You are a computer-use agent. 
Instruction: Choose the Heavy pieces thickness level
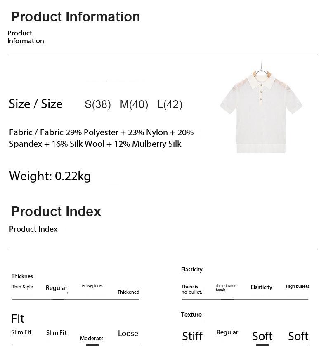tap(92, 286)
